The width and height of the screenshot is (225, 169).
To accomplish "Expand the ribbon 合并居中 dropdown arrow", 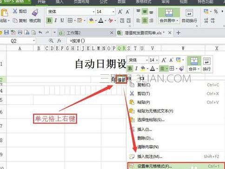I will [177, 20].
